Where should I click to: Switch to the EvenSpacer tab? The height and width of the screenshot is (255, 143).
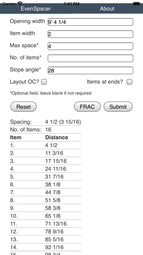tap(36, 9)
